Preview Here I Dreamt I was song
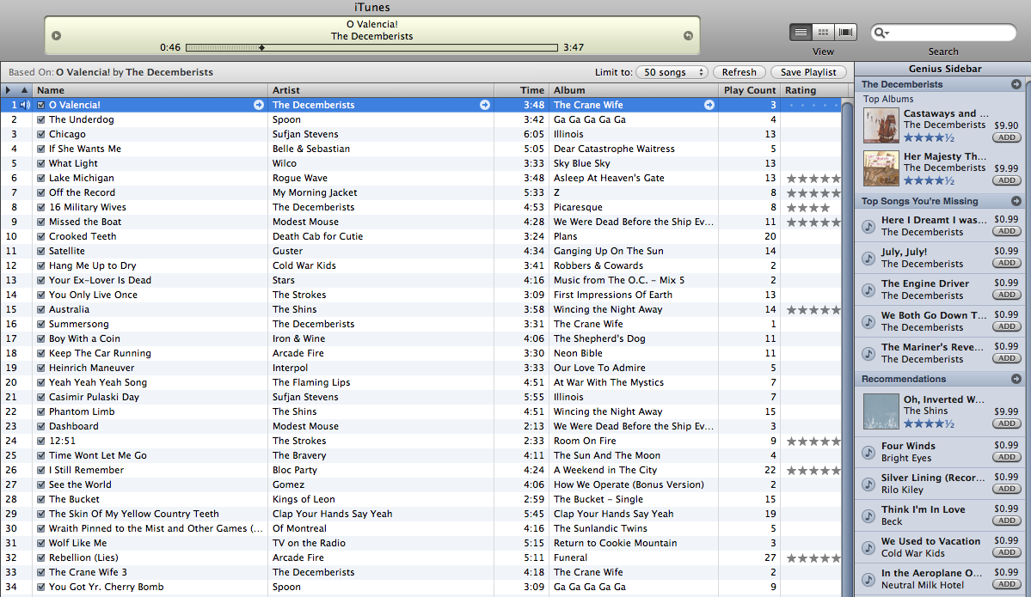 tap(868, 226)
